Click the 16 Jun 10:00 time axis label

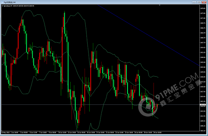pos(91,133)
